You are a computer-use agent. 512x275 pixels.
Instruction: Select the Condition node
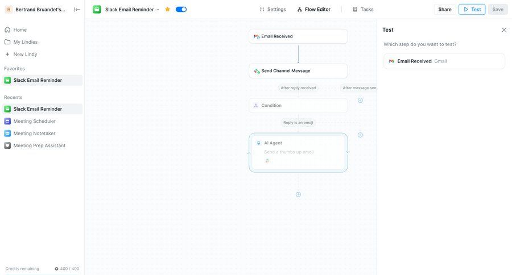[x=298, y=105]
